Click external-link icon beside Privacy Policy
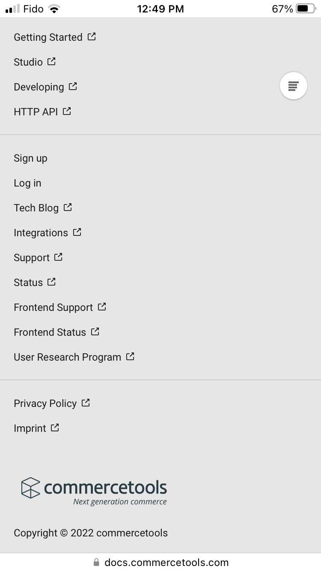This screenshot has height=572, width=321. pos(86,403)
